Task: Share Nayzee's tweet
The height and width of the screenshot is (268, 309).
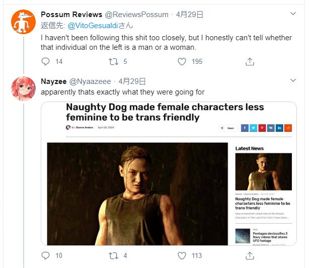Action: (250, 255)
